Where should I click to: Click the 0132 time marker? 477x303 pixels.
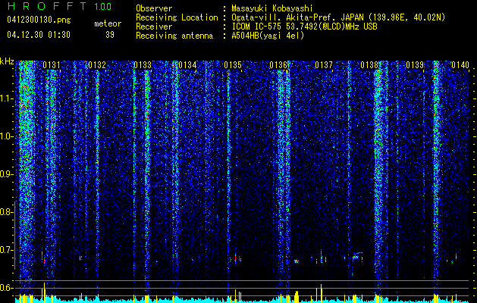(x=97, y=65)
